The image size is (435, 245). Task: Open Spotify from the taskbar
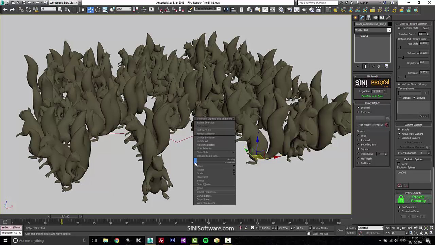click(x=206, y=241)
